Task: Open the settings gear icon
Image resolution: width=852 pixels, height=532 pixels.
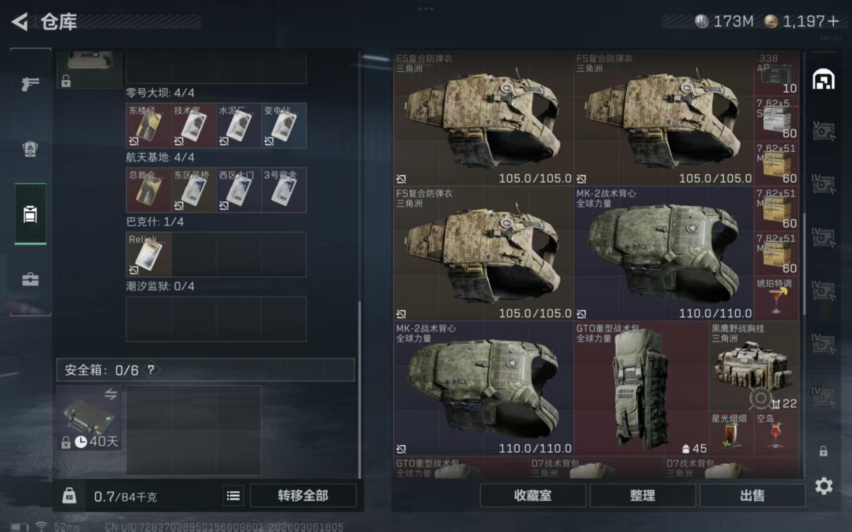Action: 824,486
